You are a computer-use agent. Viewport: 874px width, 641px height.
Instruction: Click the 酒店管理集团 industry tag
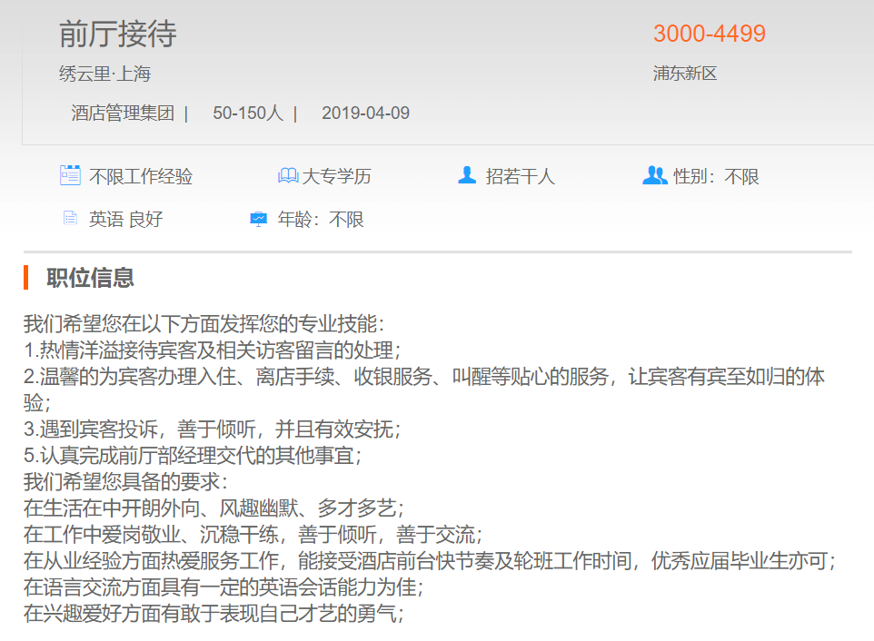123,113
